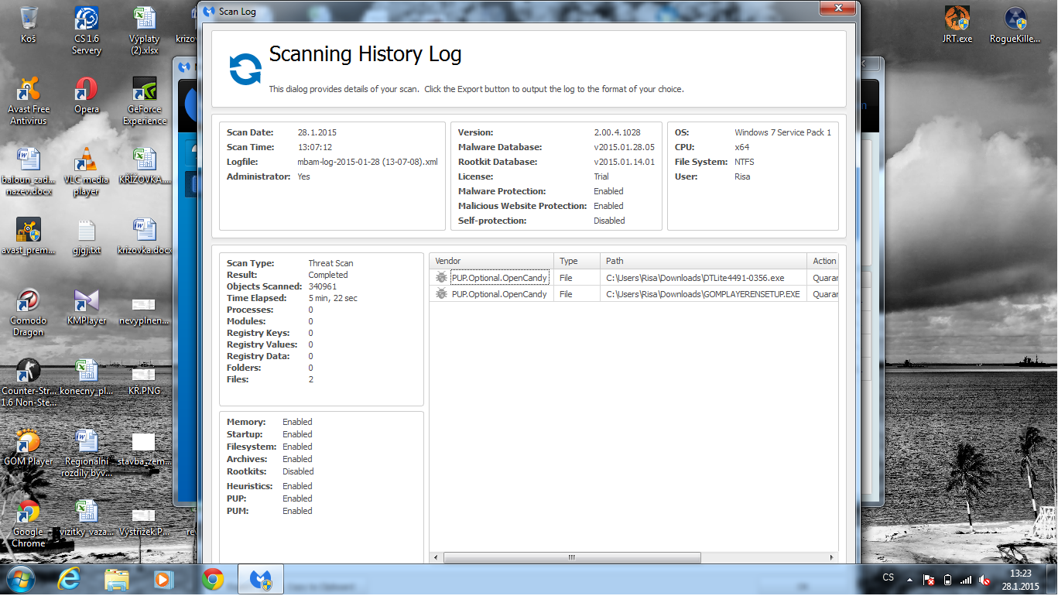Viewport: 1058px width, 596px height.
Task: Open the Google Chrome desktop shortcut
Action: click(29, 524)
